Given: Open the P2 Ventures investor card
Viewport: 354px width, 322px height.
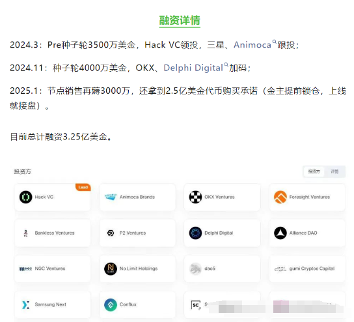Looking at the screenshot, I should [x=137, y=233].
